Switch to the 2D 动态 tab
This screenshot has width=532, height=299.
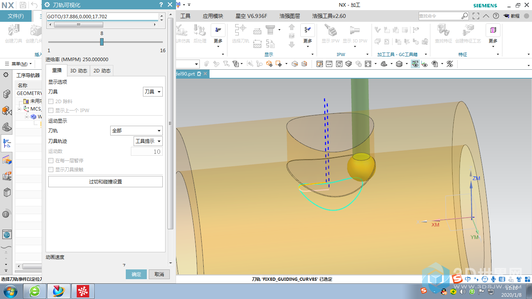[x=102, y=70]
